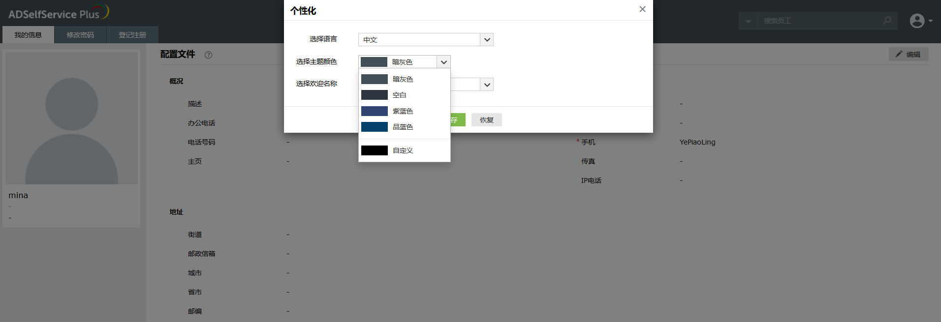This screenshot has width=941, height=322.
Task: Click the user account avatar icon
Action: (x=917, y=21)
